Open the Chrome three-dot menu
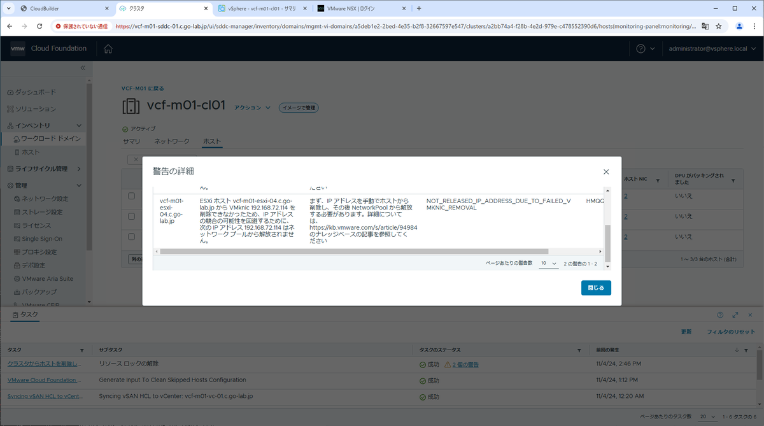 coord(753,27)
